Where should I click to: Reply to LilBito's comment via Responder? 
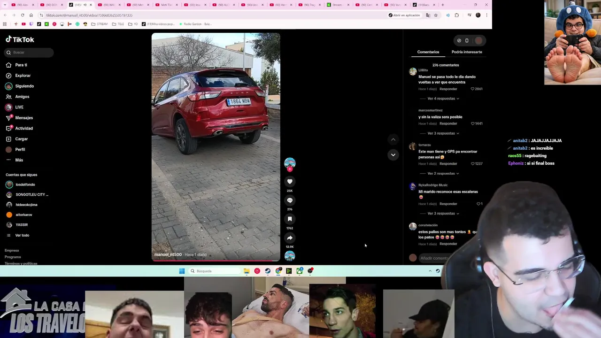pos(448,89)
